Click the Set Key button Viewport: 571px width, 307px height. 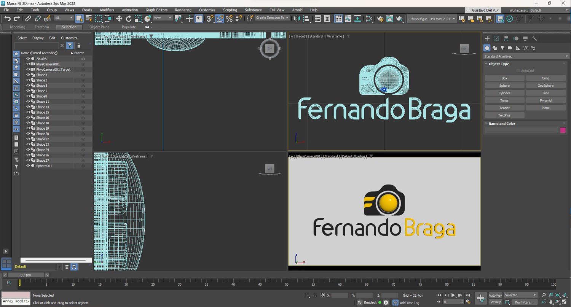(495, 302)
